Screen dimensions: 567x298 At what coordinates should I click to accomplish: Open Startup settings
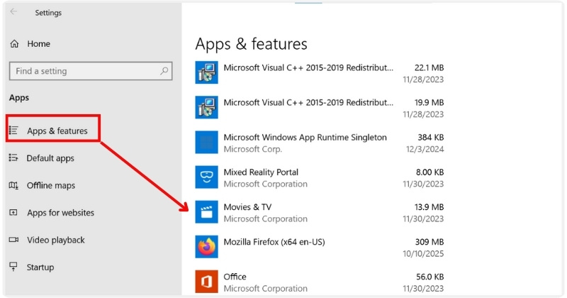tap(40, 267)
